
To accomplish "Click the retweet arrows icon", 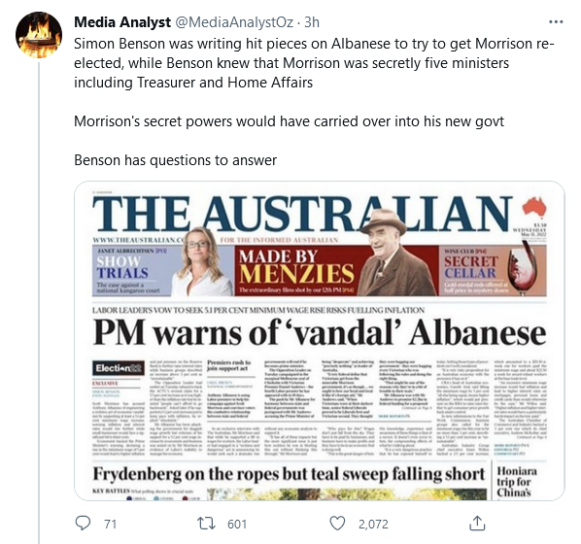I will coord(206,524).
